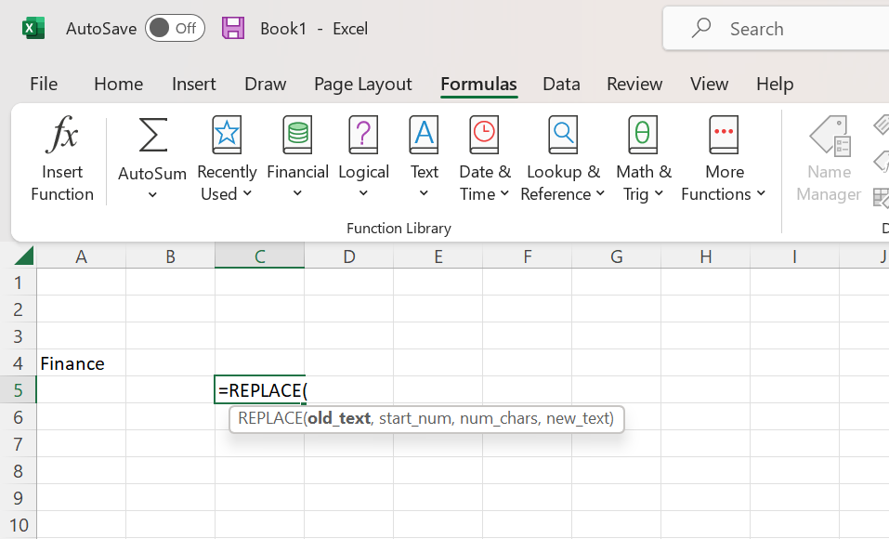
Task: Open the Name Manager
Action: pos(829,158)
